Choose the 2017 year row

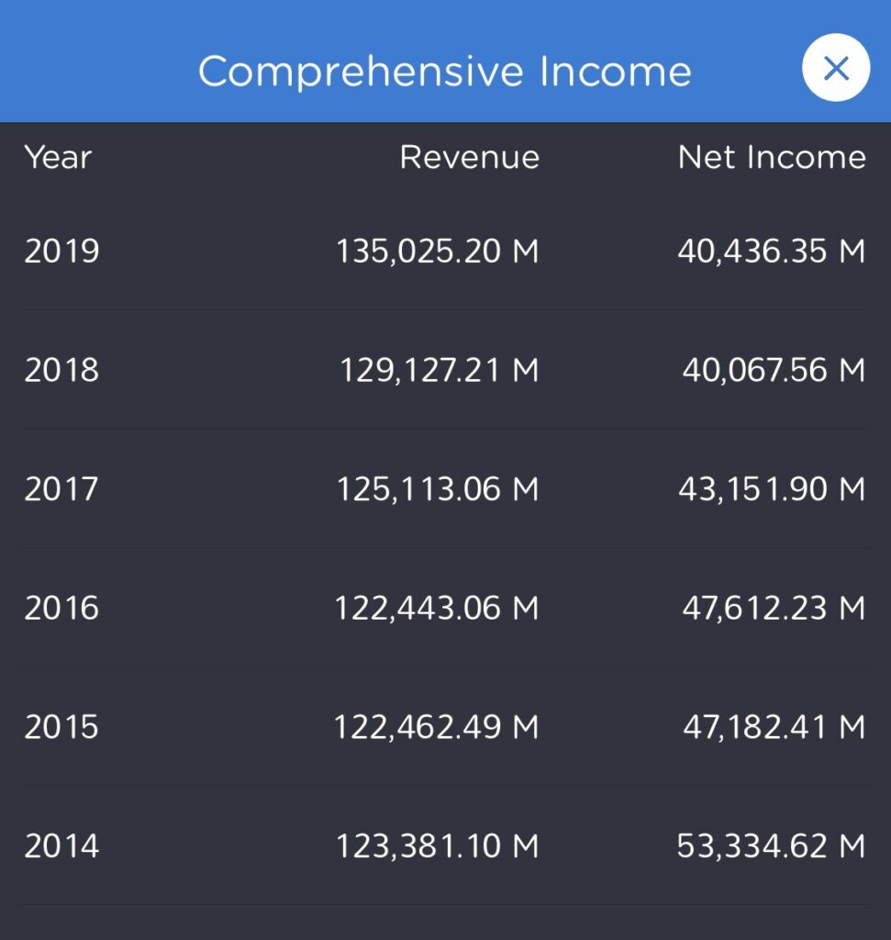[61, 488]
